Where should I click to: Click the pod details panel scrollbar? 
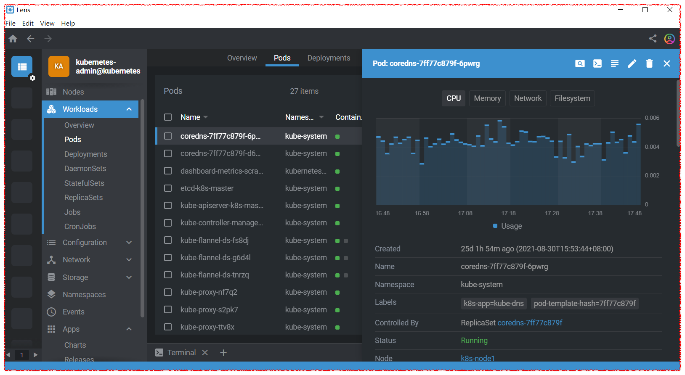click(x=678, y=114)
